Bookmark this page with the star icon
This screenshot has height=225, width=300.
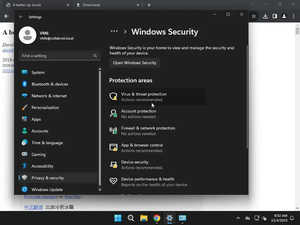point(254,16)
